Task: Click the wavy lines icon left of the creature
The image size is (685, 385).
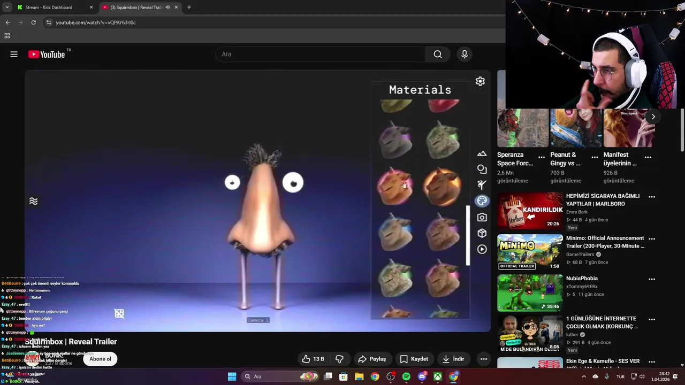Action: click(33, 201)
